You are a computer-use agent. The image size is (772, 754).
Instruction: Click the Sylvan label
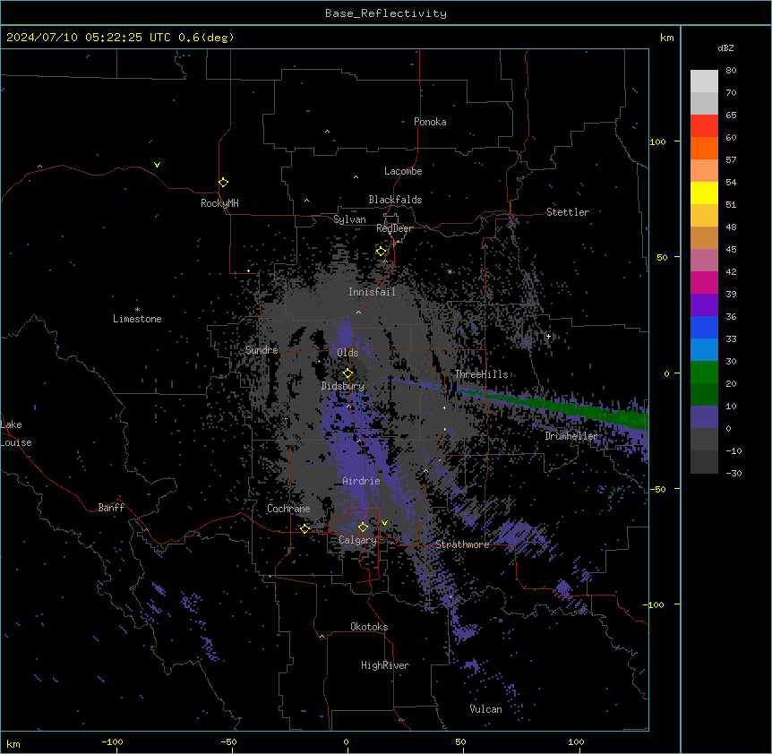(x=349, y=219)
